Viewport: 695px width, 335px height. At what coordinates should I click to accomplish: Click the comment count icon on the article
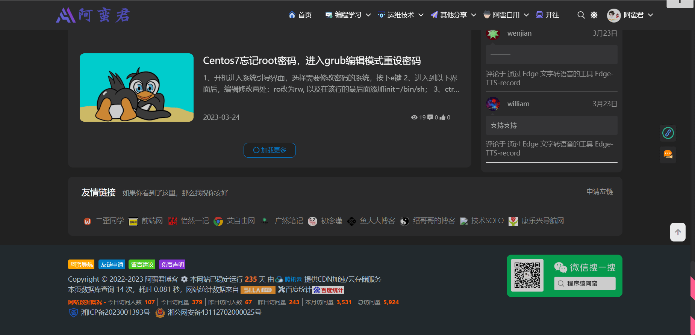tap(430, 118)
